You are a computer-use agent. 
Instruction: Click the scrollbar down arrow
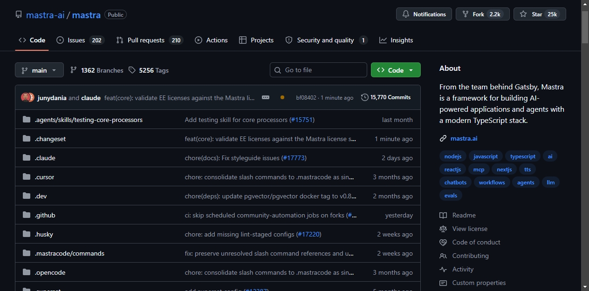(x=585, y=286)
